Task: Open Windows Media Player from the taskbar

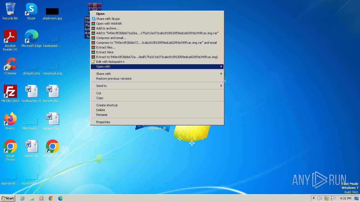Action: click(x=41, y=198)
